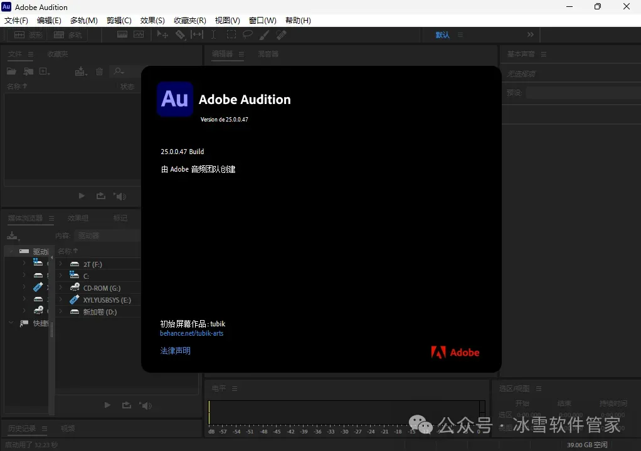Open the History (历史记录) panel menu icon
The image size is (641, 451).
click(45, 428)
